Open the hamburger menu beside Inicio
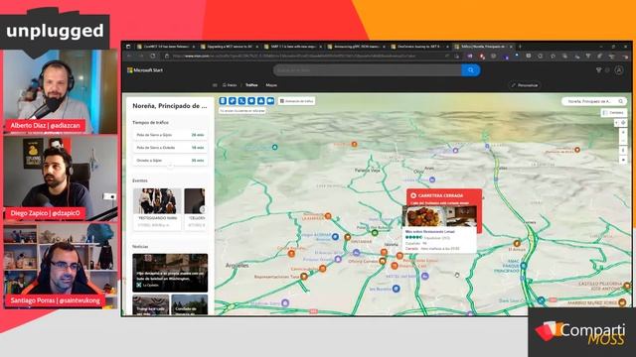636x357 pixels. (x=215, y=85)
